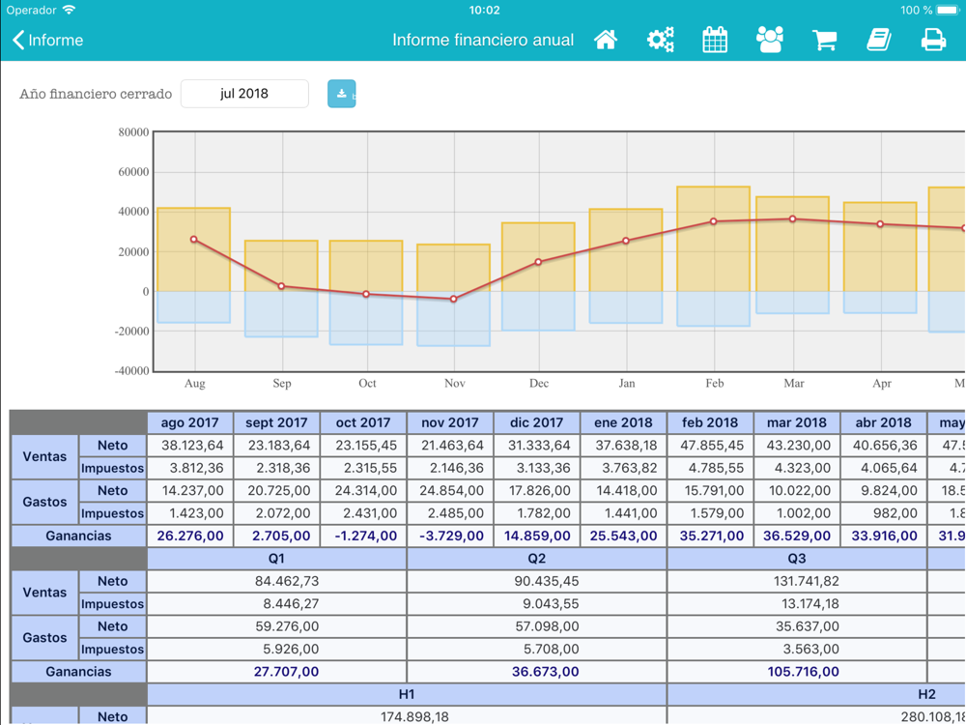Viewport: 966px width, 725px height.
Task: Click the printer icon
Action: pos(933,40)
